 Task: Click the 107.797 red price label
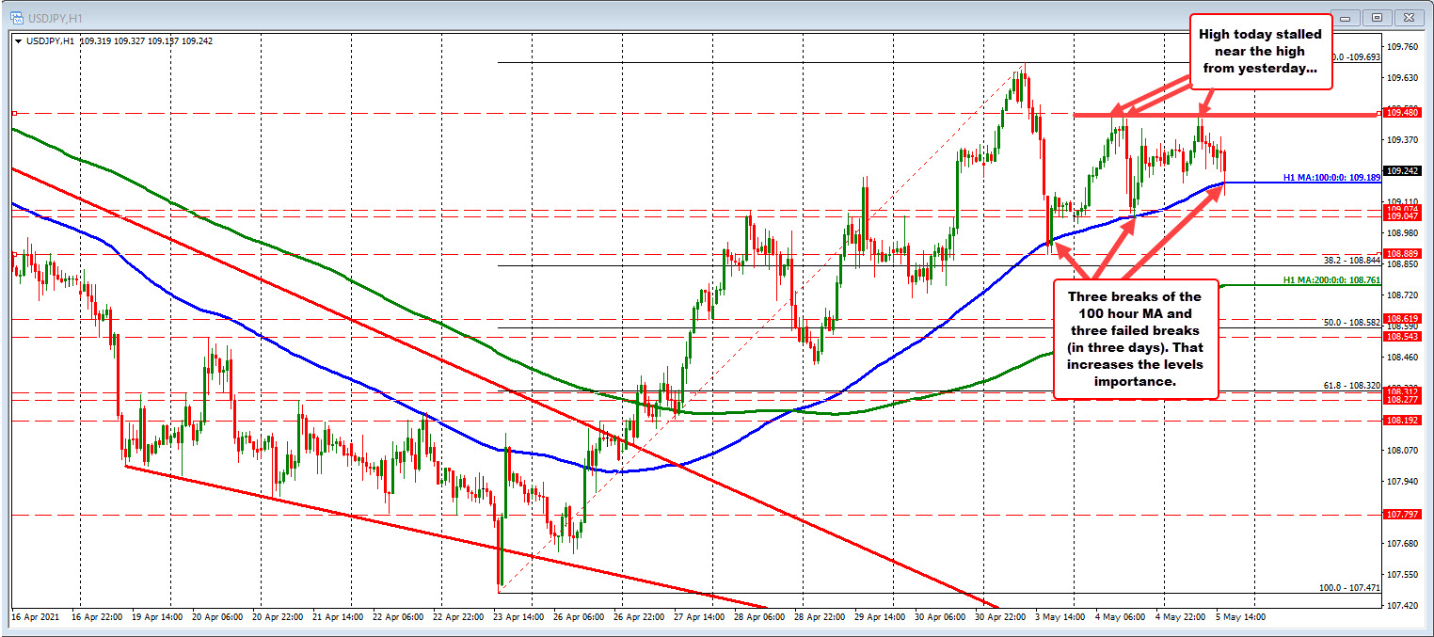click(1401, 515)
